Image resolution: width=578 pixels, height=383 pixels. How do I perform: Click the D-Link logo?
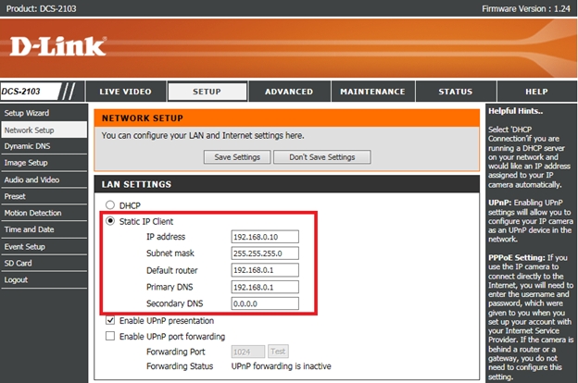pyautogui.click(x=59, y=45)
